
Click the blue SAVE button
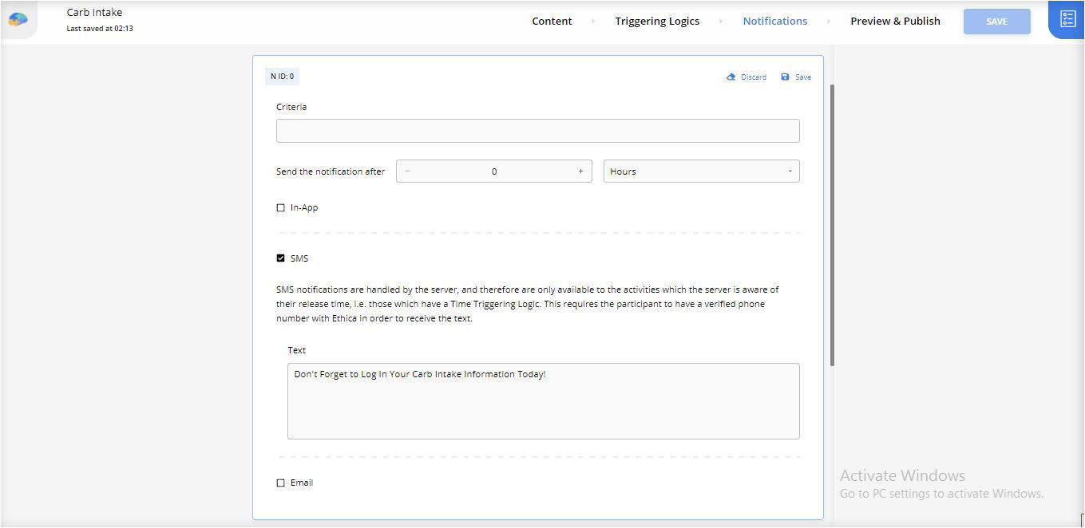(996, 22)
